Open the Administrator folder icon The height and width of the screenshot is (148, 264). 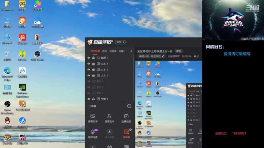pyautogui.click(x=7, y=6)
